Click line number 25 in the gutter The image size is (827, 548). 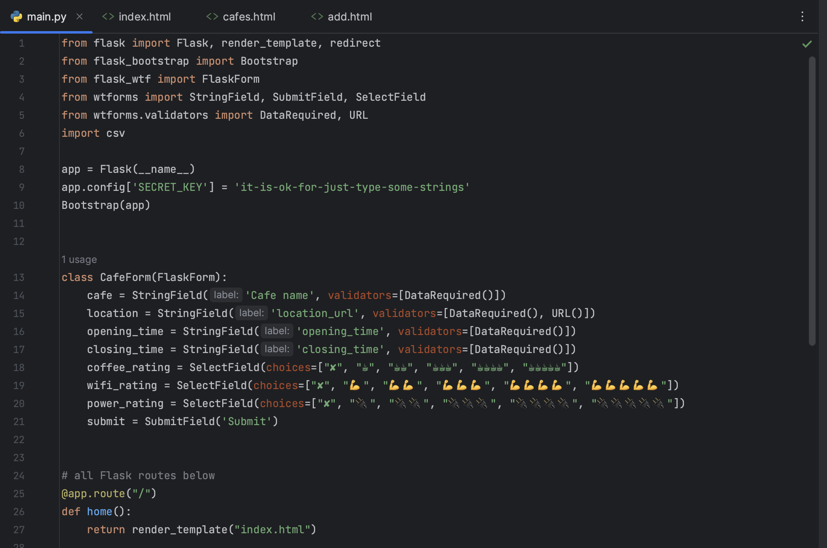coord(19,494)
